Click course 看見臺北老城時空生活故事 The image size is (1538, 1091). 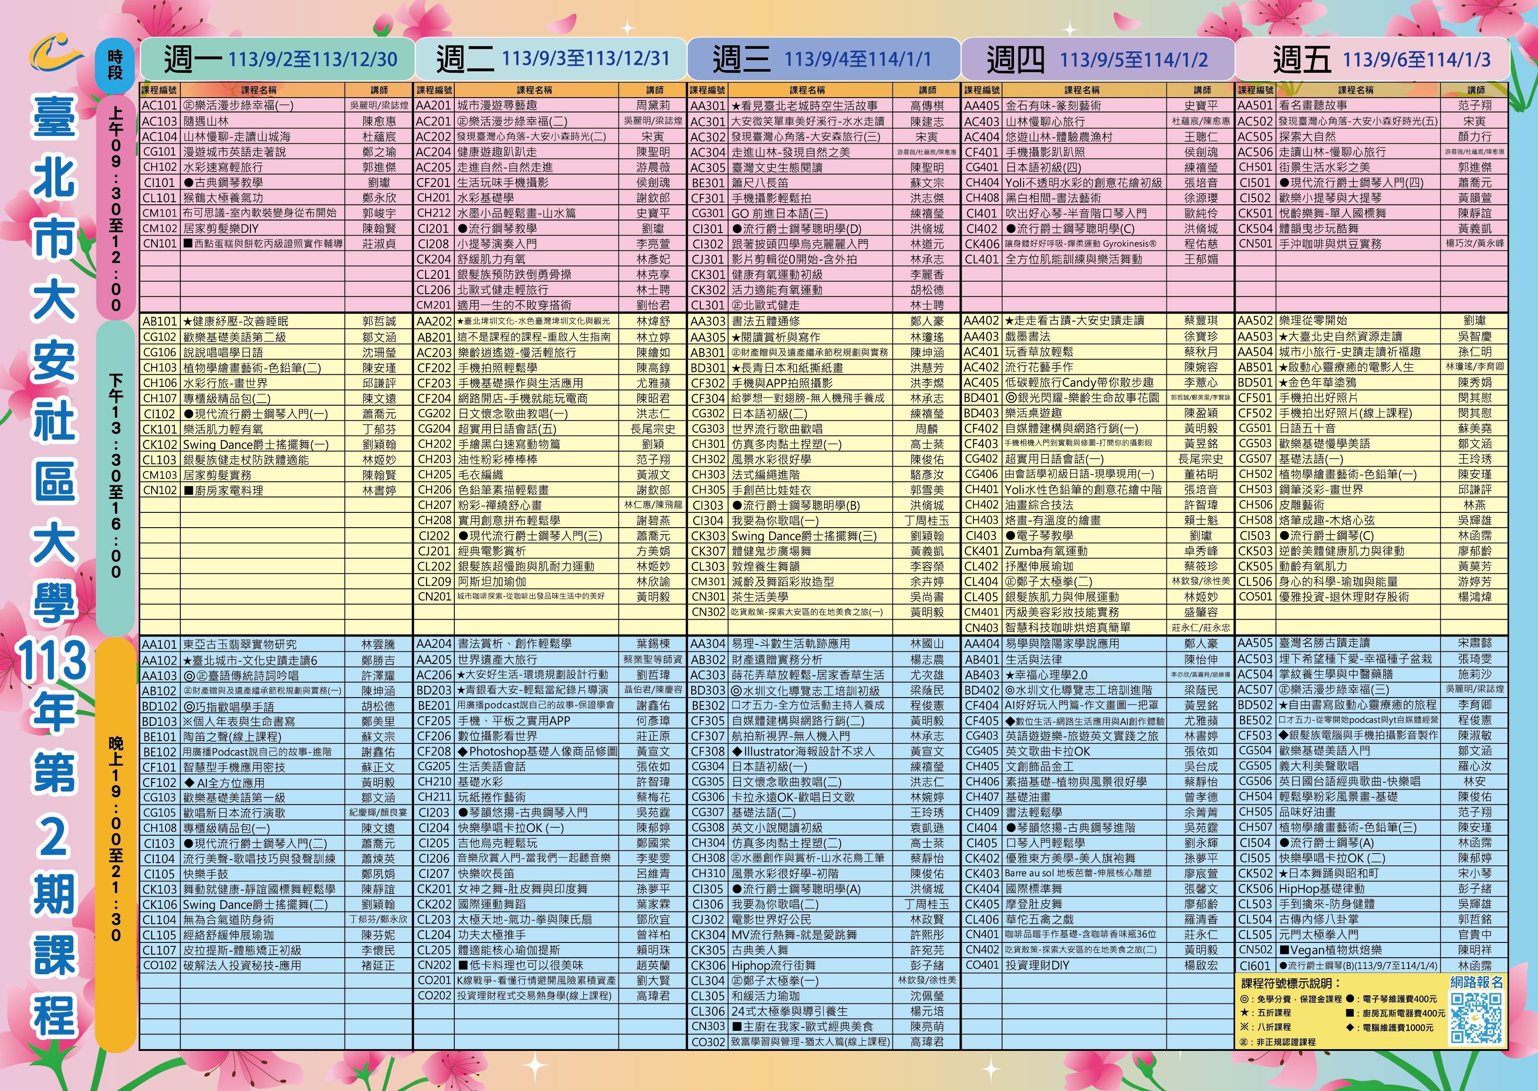tap(804, 105)
